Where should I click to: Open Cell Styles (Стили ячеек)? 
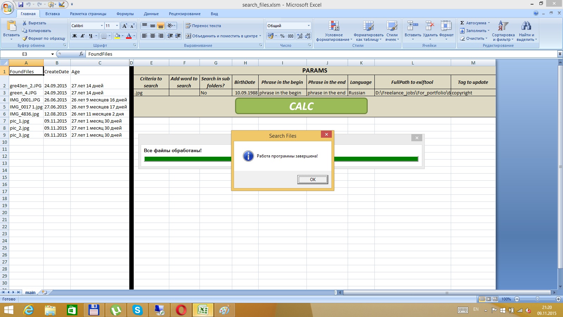click(392, 31)
